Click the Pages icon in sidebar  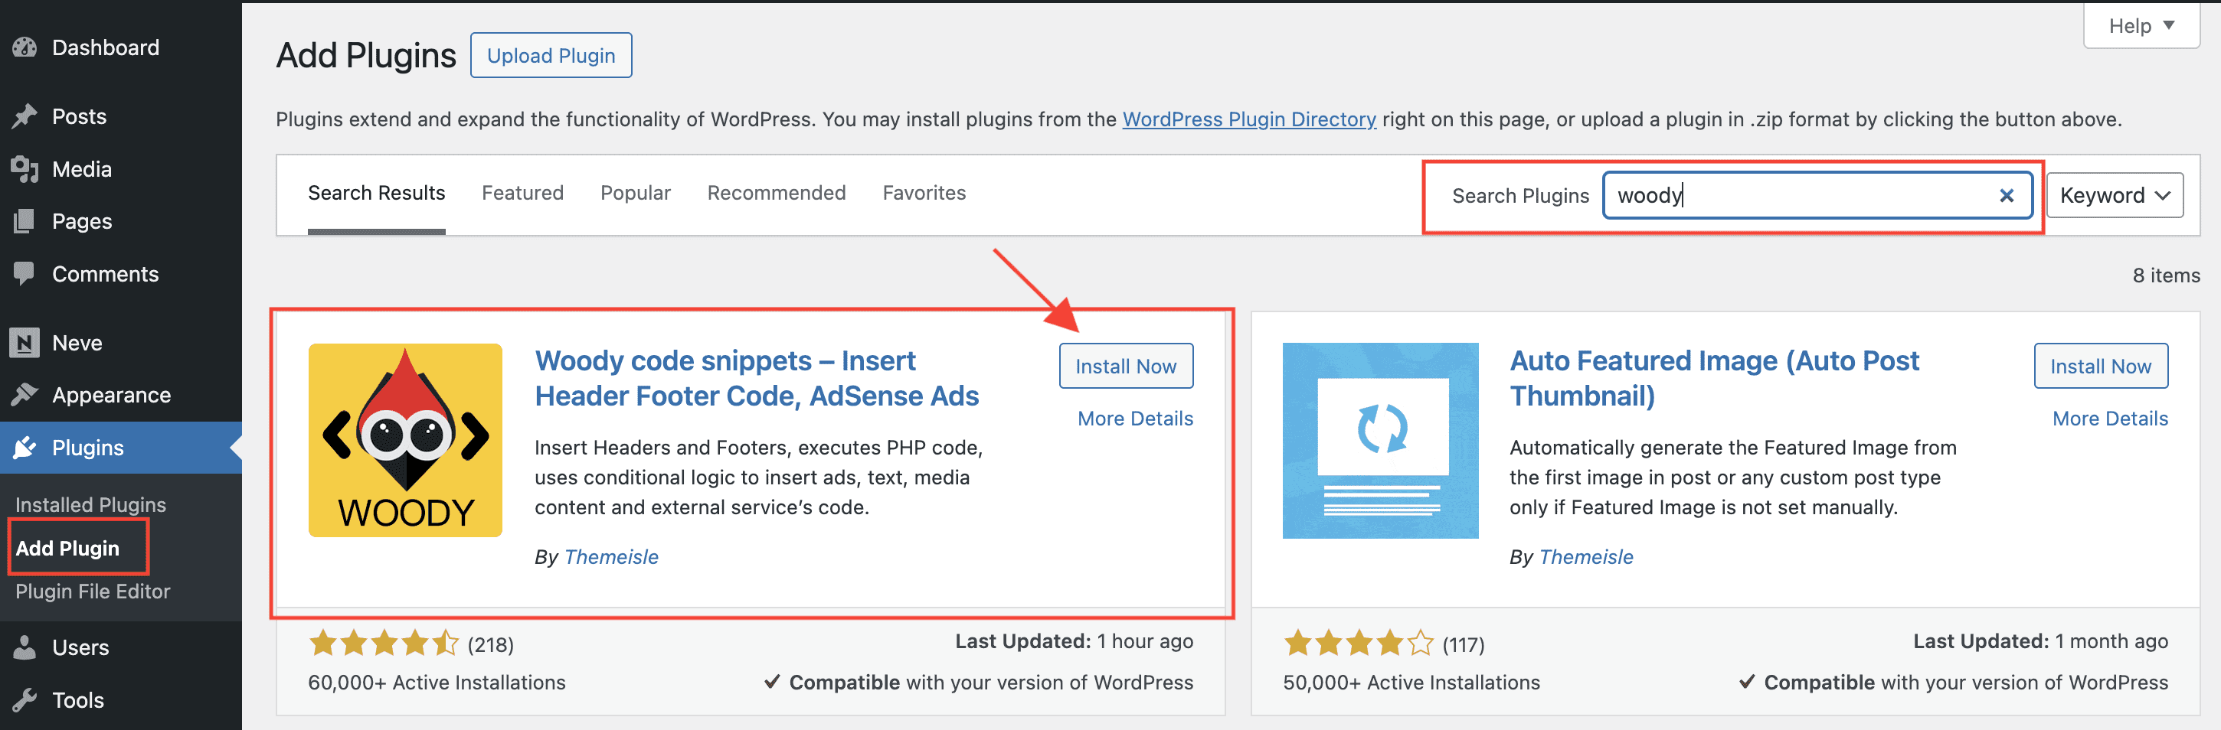click(x=25, y=221)
